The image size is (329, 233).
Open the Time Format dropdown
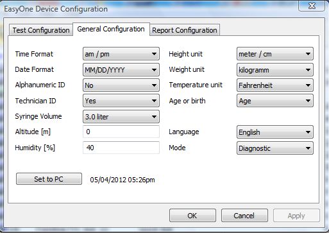[x=121, y=54]
